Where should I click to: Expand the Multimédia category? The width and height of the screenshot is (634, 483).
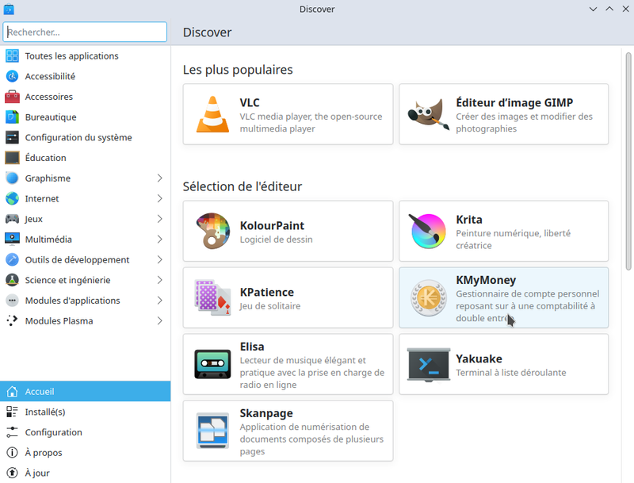(162, 239)
